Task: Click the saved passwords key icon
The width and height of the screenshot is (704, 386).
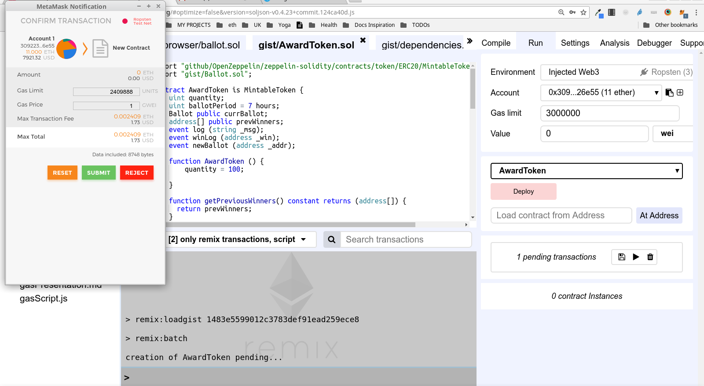Action: (572, 12)
